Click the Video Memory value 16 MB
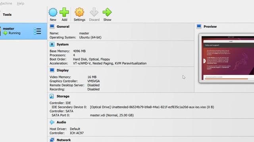This screenshot has height=142, width=254. pyautogui.click(x=92, y=77)
